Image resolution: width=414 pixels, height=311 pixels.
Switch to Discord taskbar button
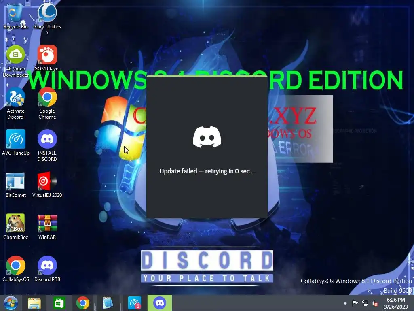(159, 303)
